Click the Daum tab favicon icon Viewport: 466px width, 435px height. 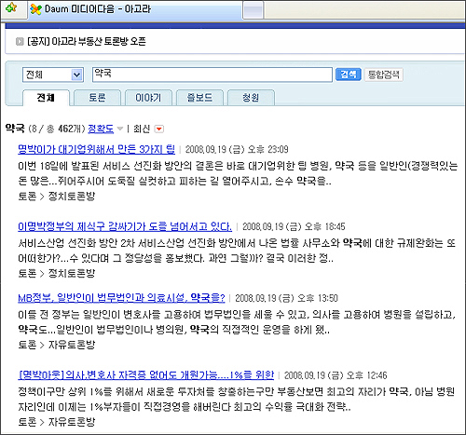tap(35, 9)
